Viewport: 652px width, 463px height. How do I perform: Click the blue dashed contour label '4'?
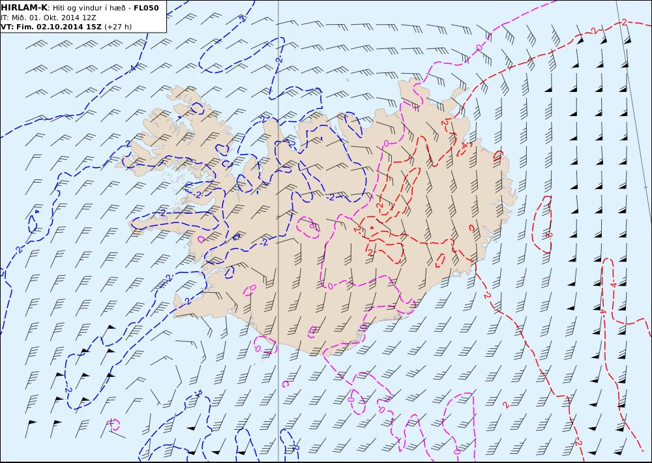coord(133,68)
